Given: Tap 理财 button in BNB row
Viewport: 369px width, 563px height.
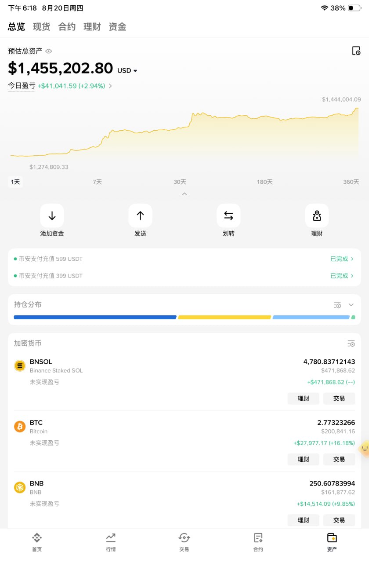Looking at the screenshot, I should click(x=304, y=520).
